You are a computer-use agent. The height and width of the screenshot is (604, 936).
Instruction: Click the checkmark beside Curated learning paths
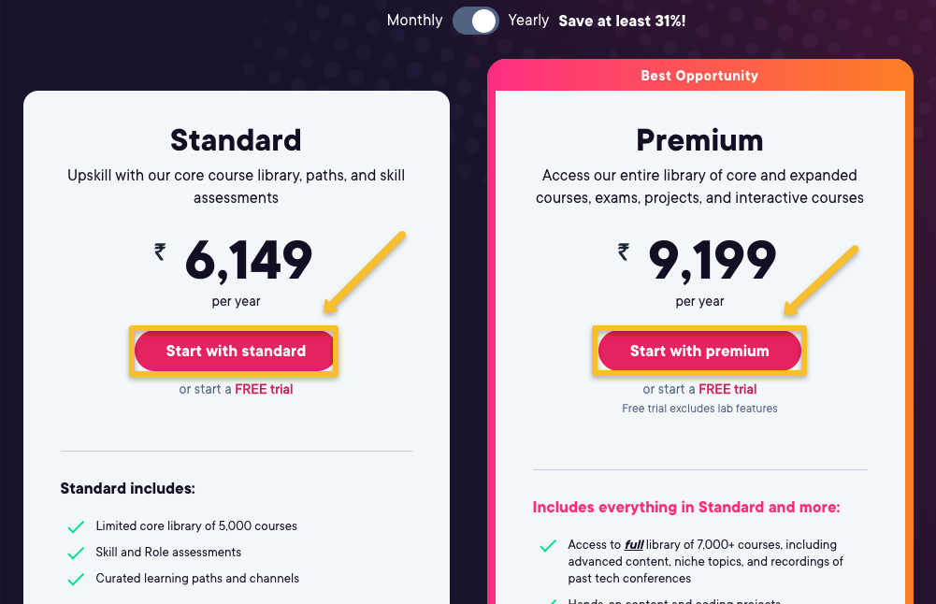click(x=76, y=578)
